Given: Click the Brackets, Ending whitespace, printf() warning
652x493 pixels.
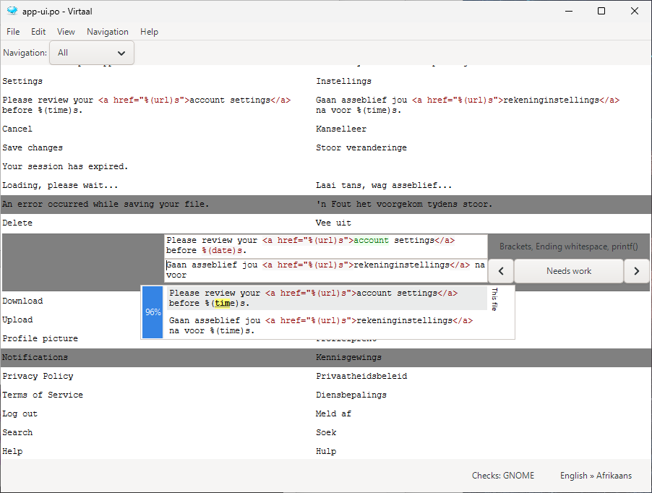Looking at the screenshot, I should point(568,246).
